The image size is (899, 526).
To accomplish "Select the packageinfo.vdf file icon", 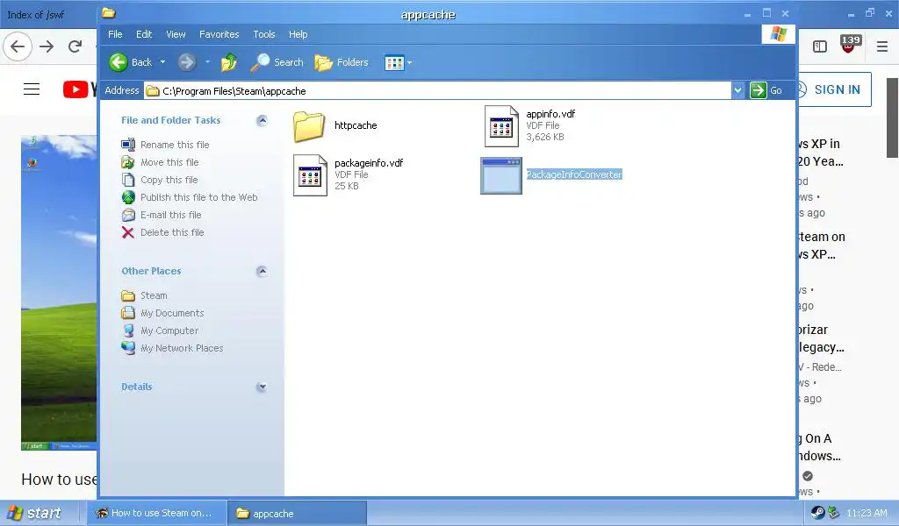I will click(x=310, y=175).
